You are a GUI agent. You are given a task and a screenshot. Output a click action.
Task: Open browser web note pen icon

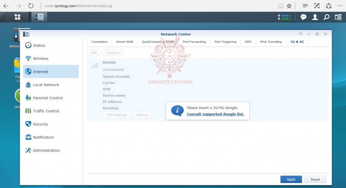pos(317,6)
